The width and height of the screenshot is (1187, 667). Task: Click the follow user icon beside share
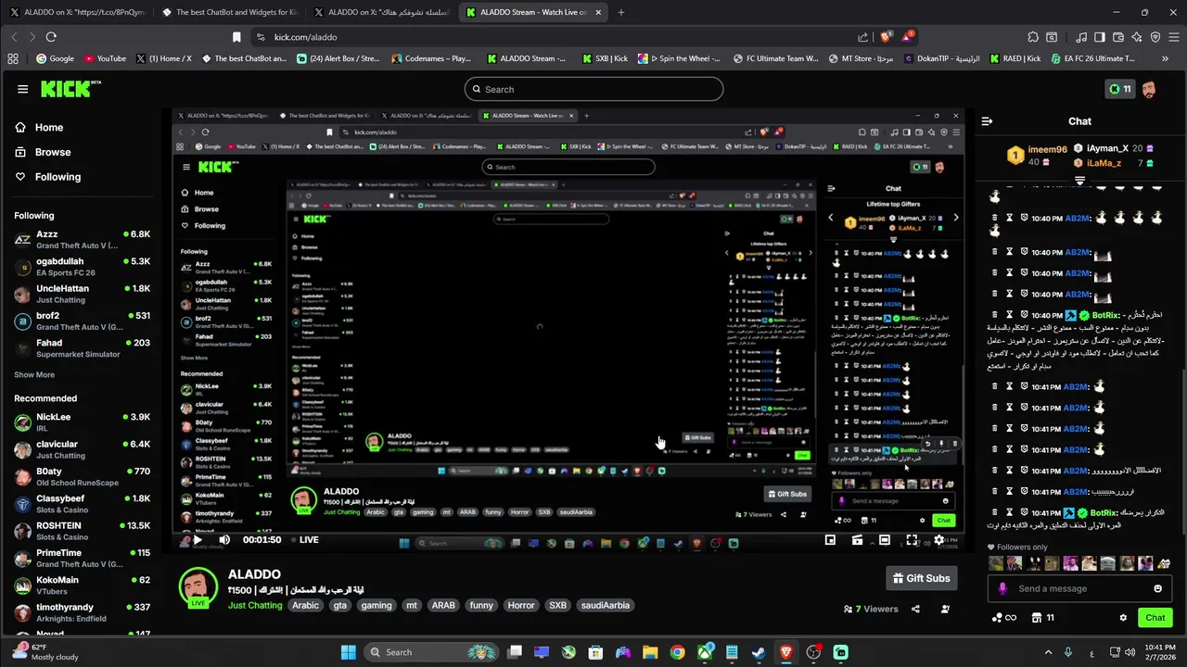(x=945, y=609)
